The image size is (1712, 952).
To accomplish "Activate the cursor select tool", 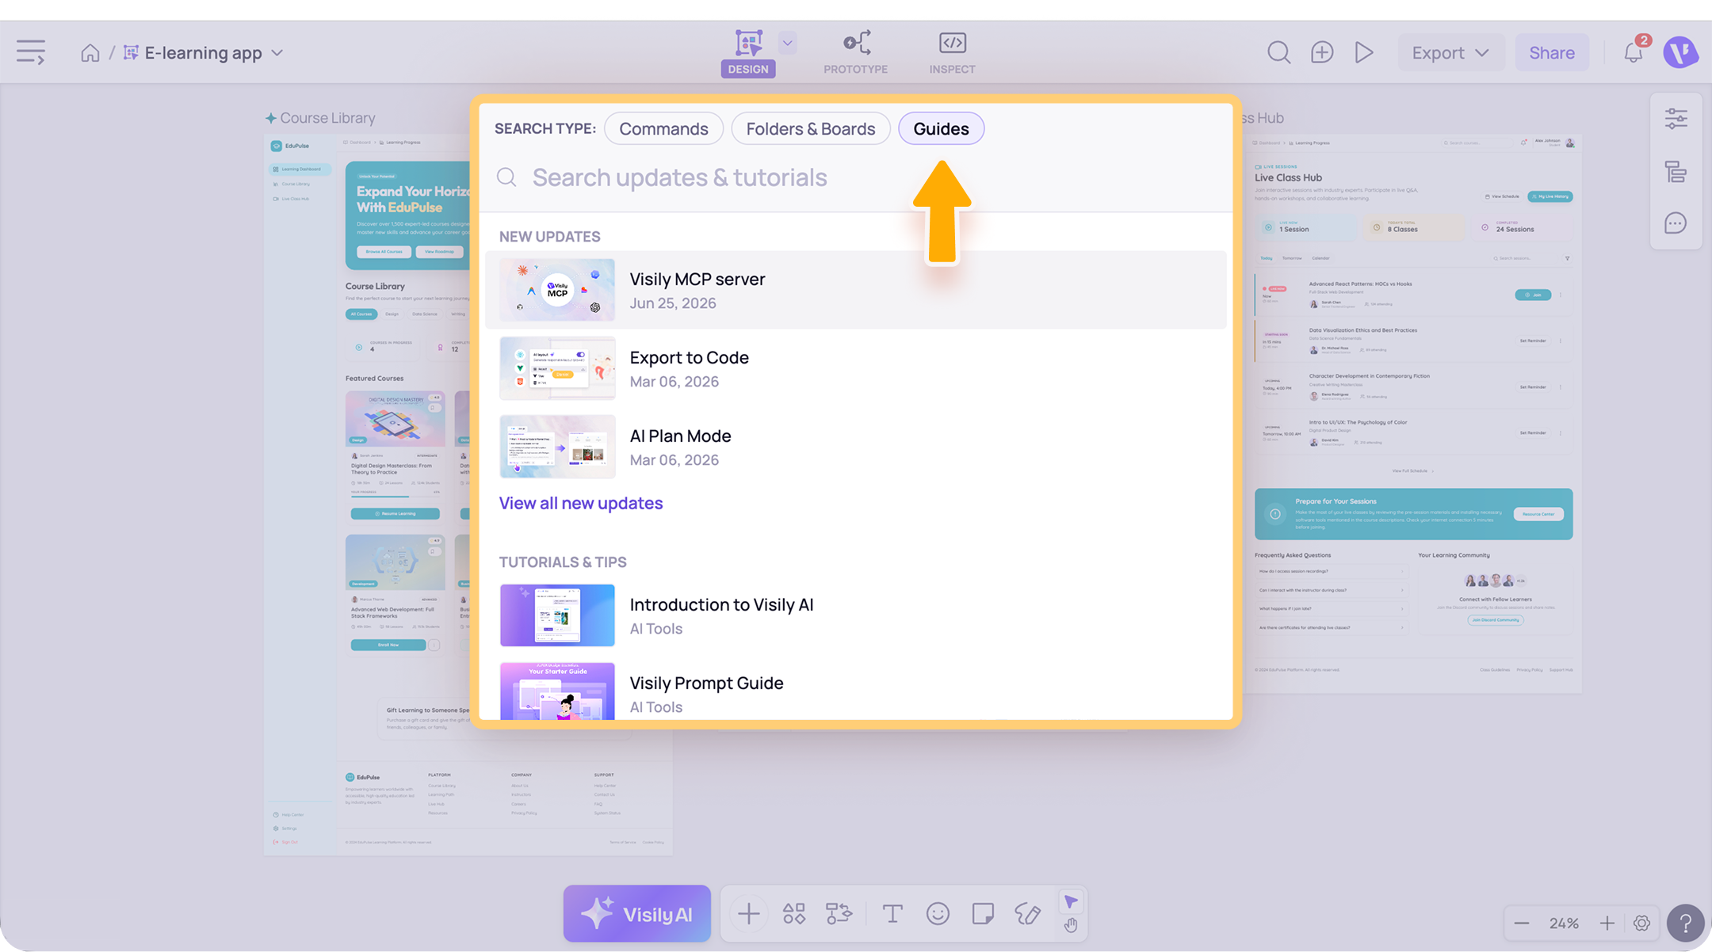I will (1071, 902).
